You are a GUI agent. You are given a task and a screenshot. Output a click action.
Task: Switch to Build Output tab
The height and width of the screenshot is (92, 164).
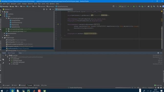coord(11,53)
